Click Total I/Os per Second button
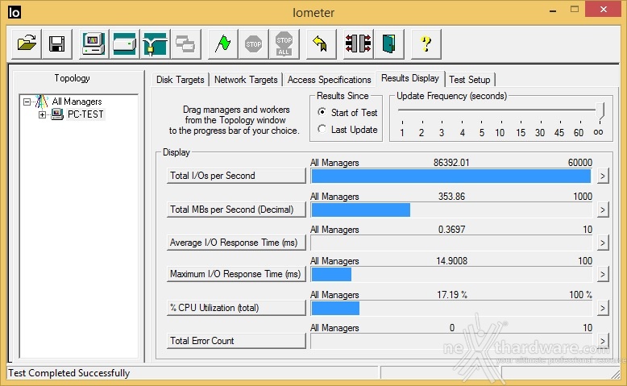The height and width of the screenshot is (386, 627). 236,176
